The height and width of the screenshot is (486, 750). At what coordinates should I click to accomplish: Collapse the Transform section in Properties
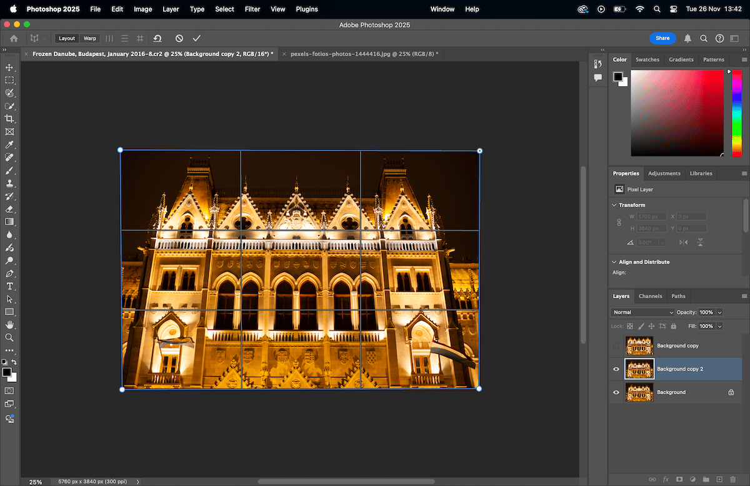tap(613, 205)
